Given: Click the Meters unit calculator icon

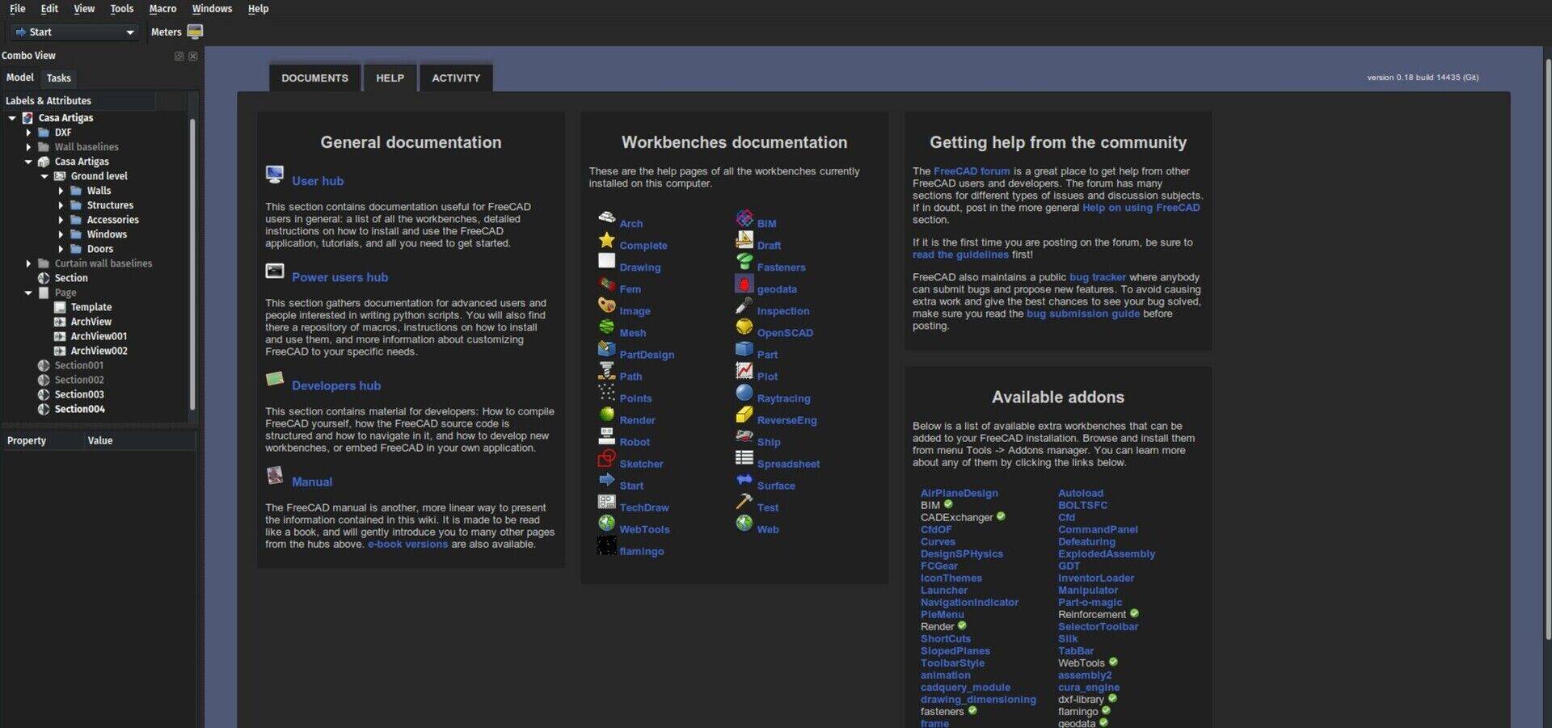Looking at the screenshot, I should click(195, 32).
